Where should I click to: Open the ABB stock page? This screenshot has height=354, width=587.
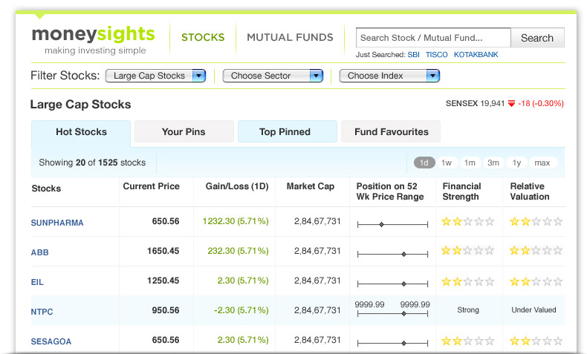[39, 252]
